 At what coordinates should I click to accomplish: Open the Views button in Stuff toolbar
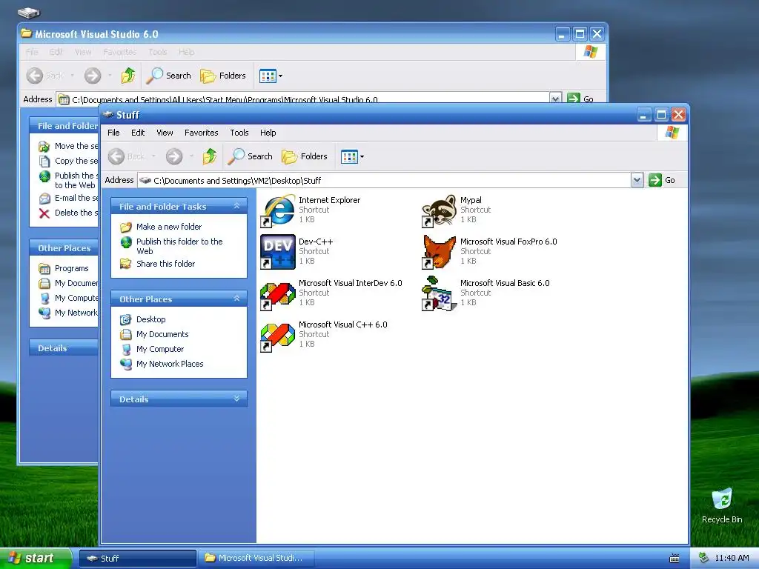[x=352, y=156]
